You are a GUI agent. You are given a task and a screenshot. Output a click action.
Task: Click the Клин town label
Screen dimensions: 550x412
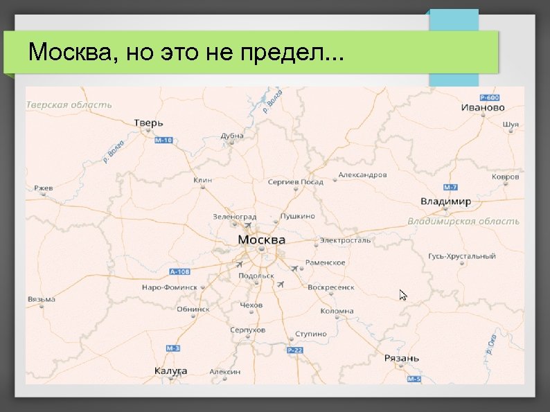202,180
